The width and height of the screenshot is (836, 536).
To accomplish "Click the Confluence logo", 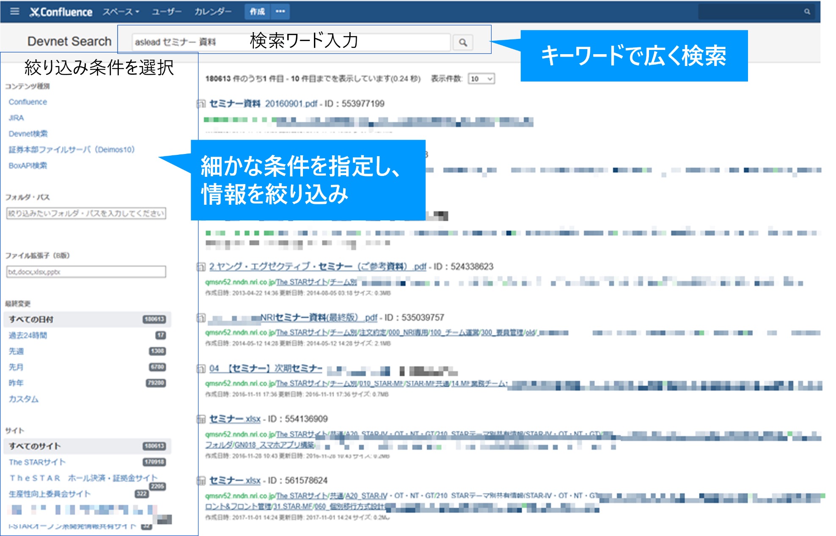I will coord(61,12).
